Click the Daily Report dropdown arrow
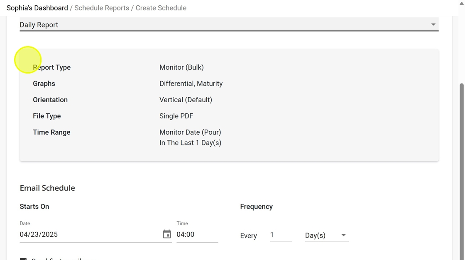The image size is (465, 260). click(433, 25)
